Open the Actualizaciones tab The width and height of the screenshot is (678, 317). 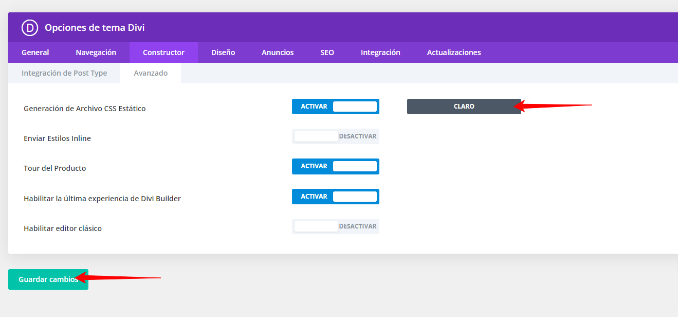[454, 52]
